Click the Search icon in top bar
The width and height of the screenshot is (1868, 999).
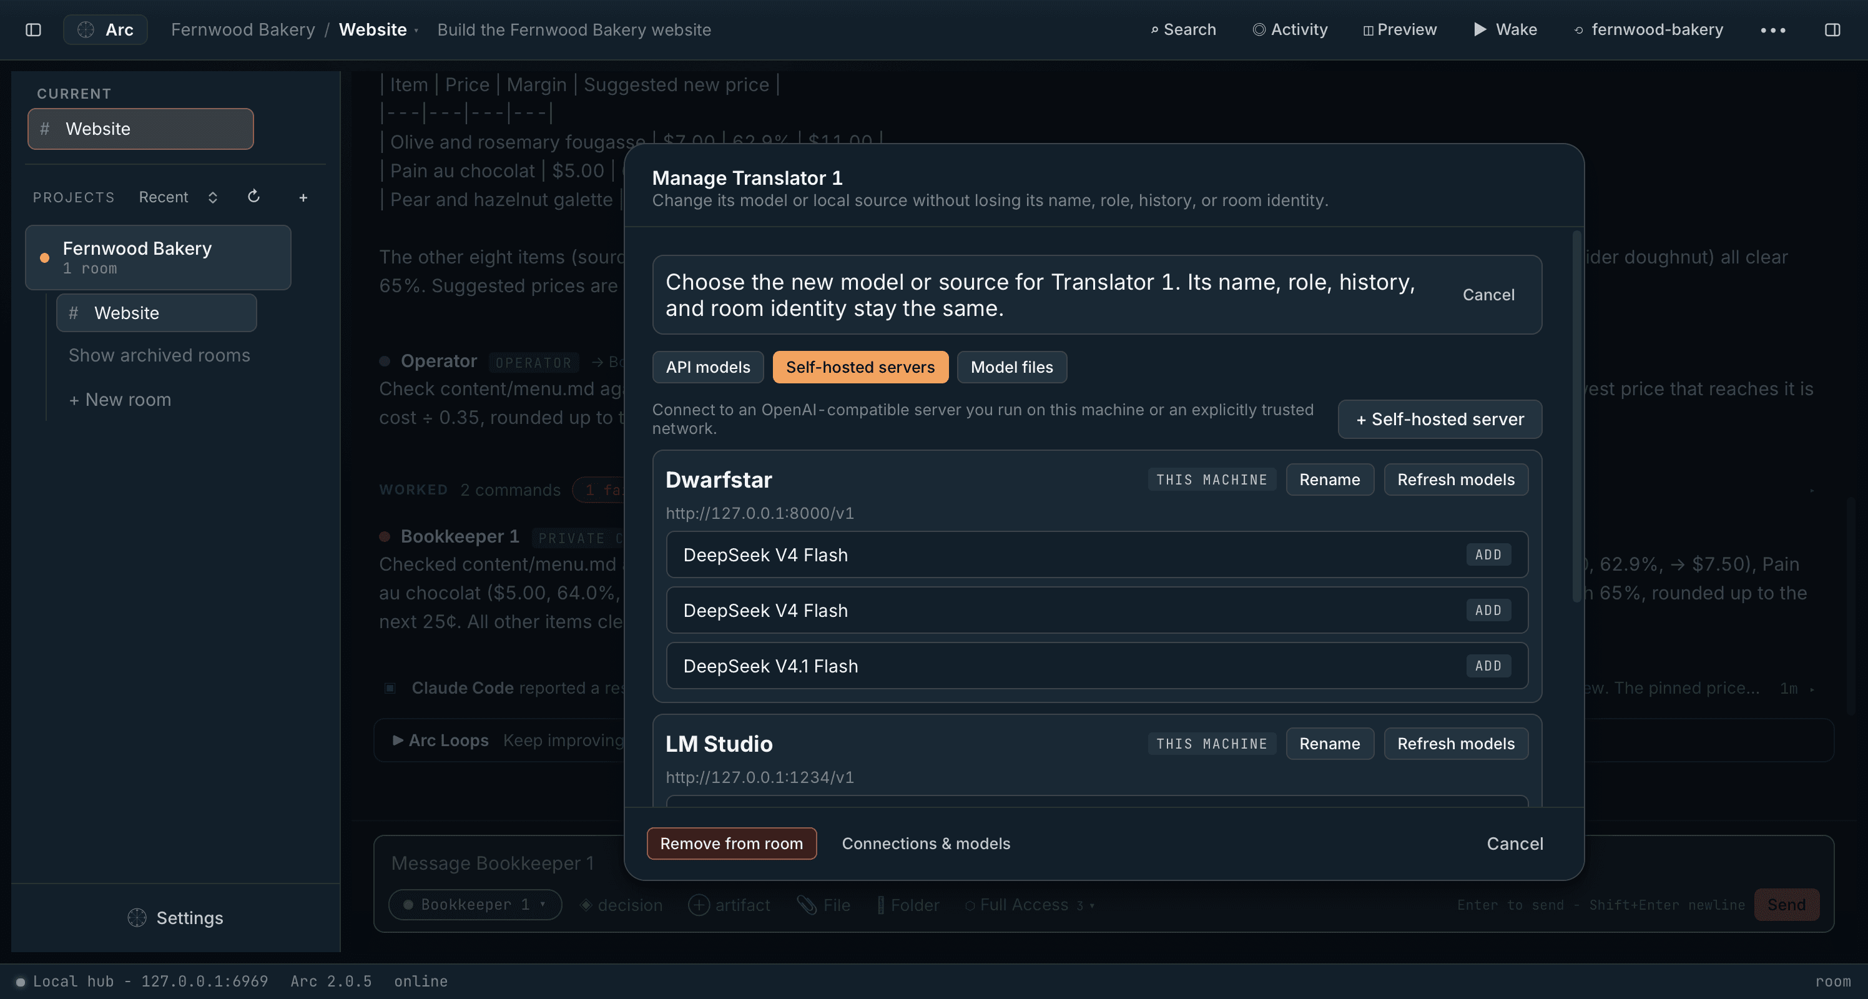1182,30
